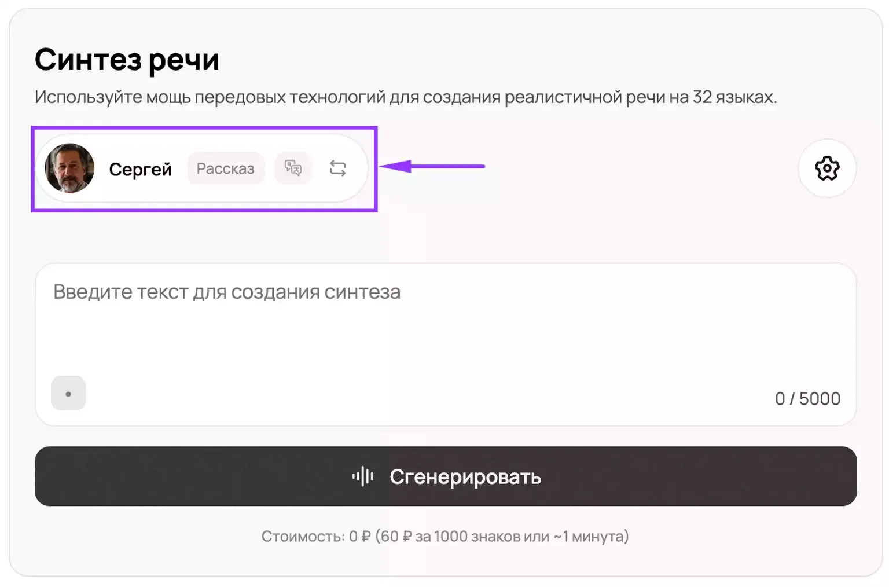Click the swap voice arrows icon
Viewport: 889px width, 587px height.
[x=338, y=168]
